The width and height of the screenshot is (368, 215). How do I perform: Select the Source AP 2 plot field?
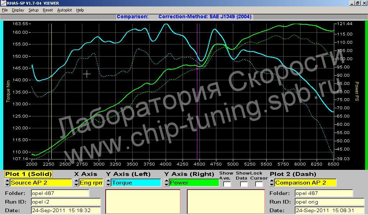tap(41, 182)
